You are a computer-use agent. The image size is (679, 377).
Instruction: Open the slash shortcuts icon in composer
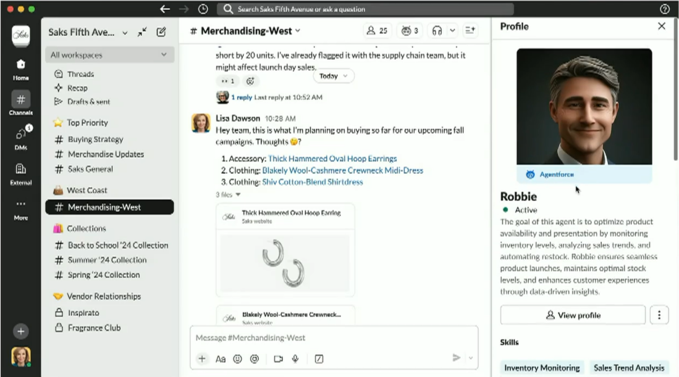pyautogui.click(x=319, y=358)
